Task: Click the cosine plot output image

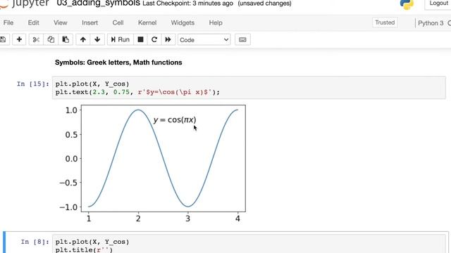Action: pyautogui.click(x=152, y=164)
